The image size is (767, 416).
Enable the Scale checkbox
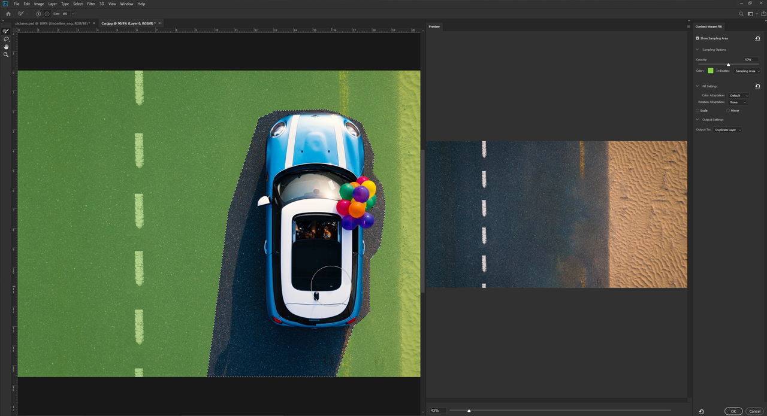coord(697,111)
